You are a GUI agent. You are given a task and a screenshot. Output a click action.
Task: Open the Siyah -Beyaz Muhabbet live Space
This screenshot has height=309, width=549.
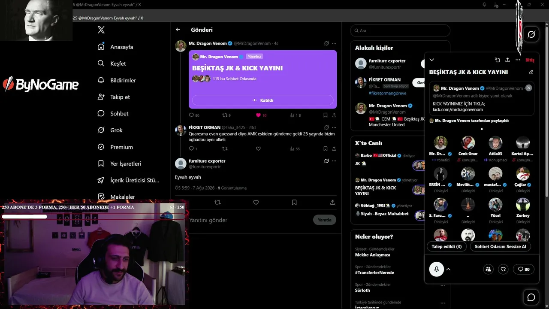pos(382,214)
